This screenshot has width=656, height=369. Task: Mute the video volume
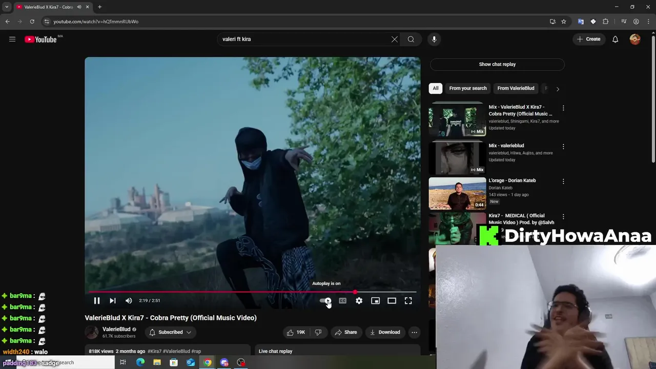129,301
